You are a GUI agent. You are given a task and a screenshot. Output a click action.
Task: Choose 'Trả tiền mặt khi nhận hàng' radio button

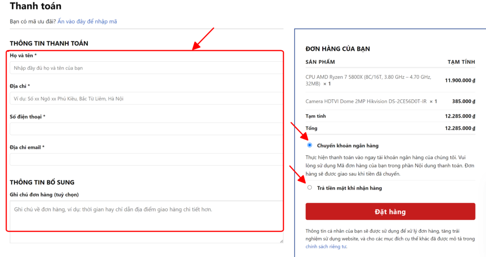coord(310,188)
